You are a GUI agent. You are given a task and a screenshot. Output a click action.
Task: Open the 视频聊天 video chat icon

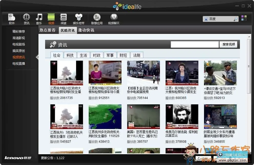pyautogui.click(x=114, y=17)
